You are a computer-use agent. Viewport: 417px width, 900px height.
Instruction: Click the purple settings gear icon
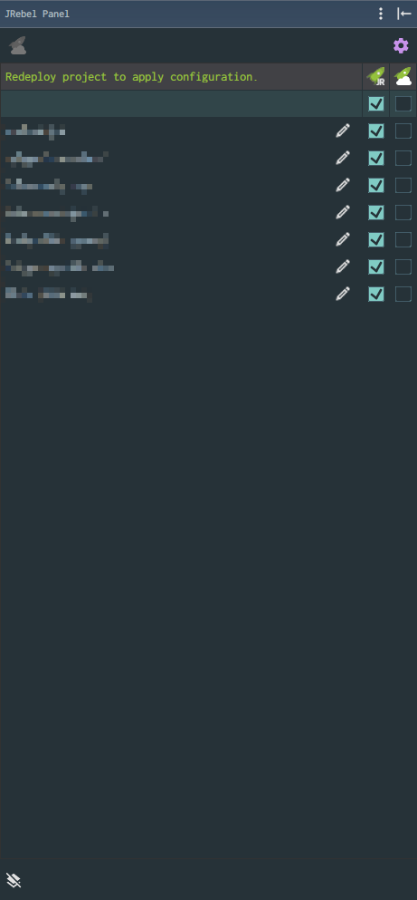[401, 46]
